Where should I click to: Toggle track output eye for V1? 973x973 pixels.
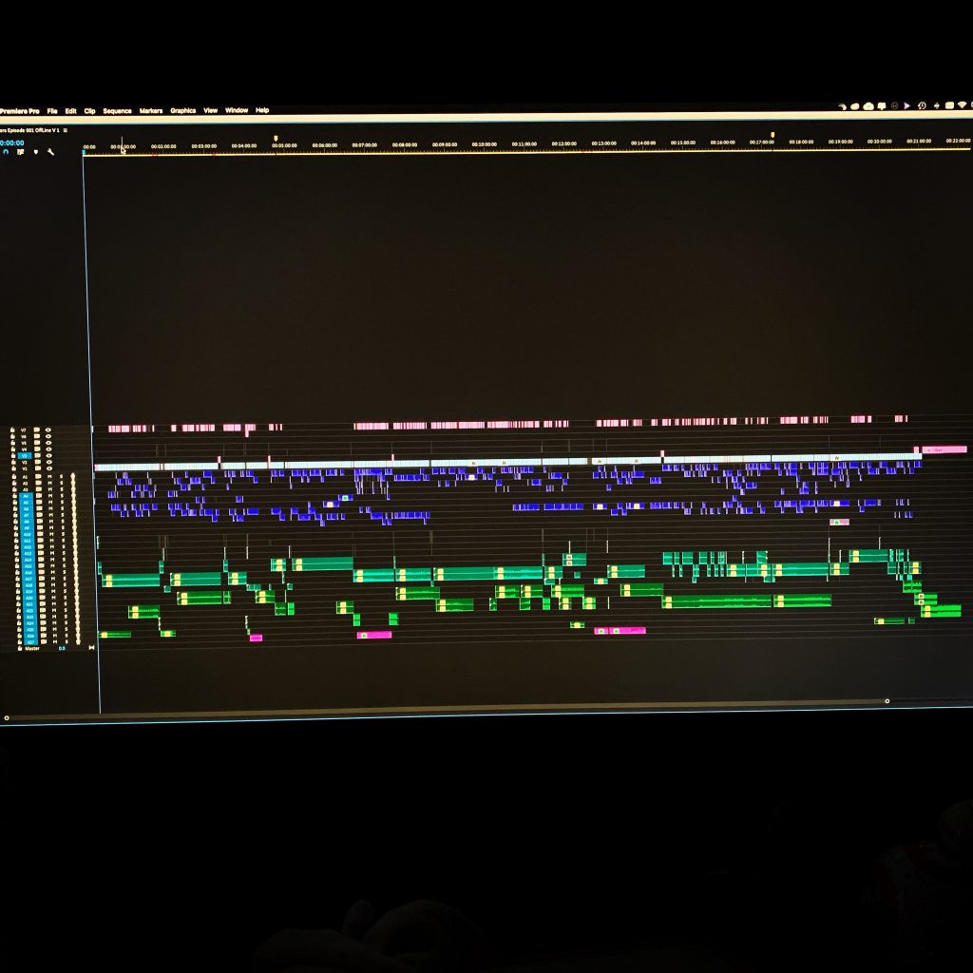pyautogui.click(x=48, y=469)
